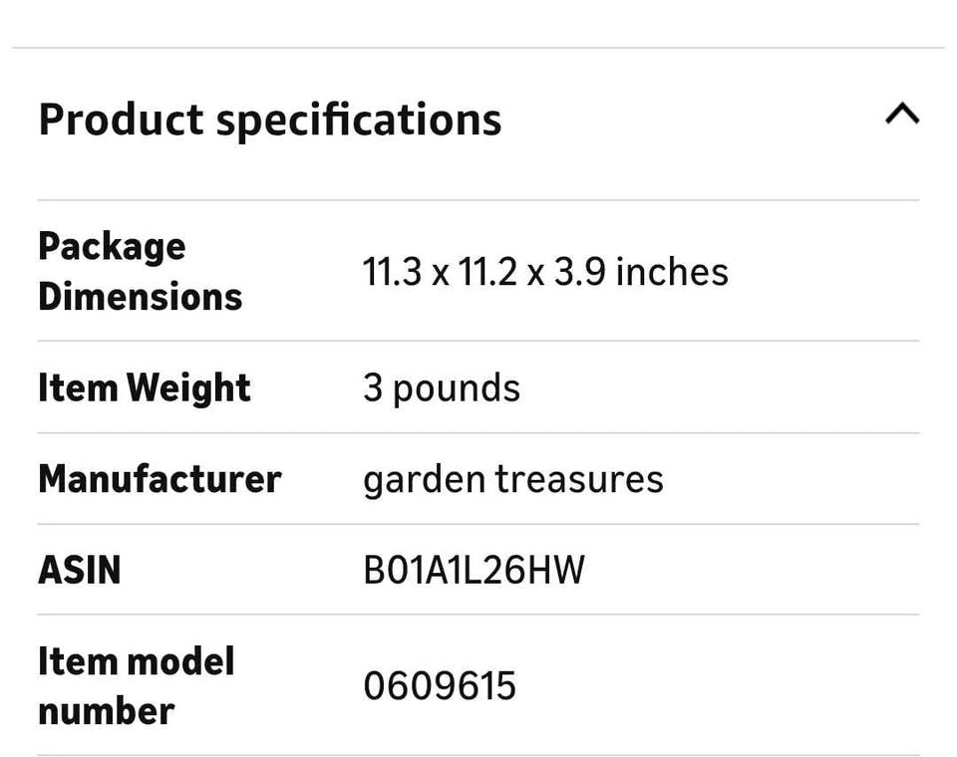Collapse the Product specifications section chevron
957x757 pixels.
click(x=901, y=116)
